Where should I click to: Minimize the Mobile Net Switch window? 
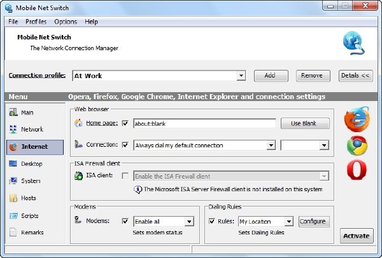coord(330,6)
